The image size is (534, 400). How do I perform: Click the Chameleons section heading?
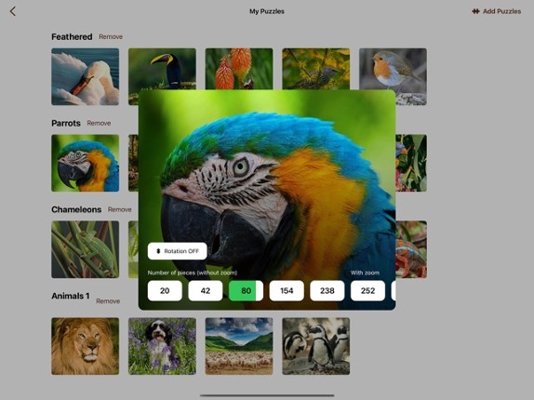(x=76, y=209)
